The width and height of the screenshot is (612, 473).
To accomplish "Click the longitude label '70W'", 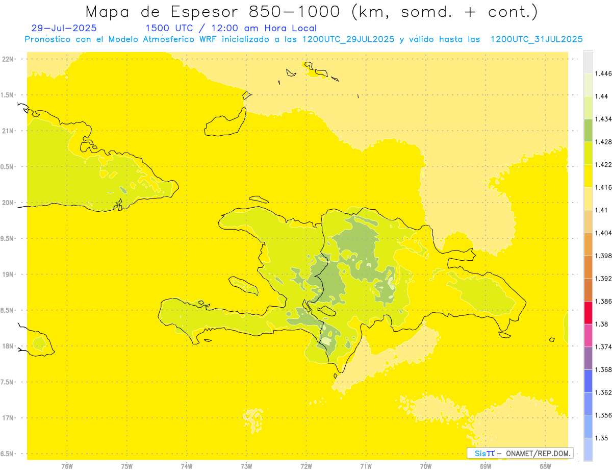I will click(426, 466).
